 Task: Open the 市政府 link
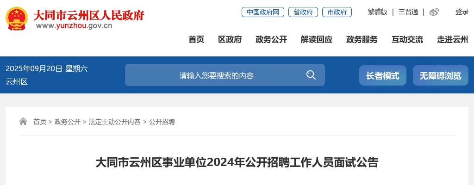[337, 12]
